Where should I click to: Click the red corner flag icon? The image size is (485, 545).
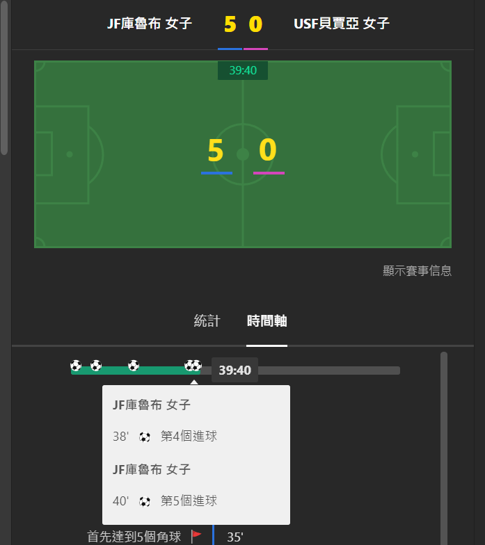pos(196,535)
